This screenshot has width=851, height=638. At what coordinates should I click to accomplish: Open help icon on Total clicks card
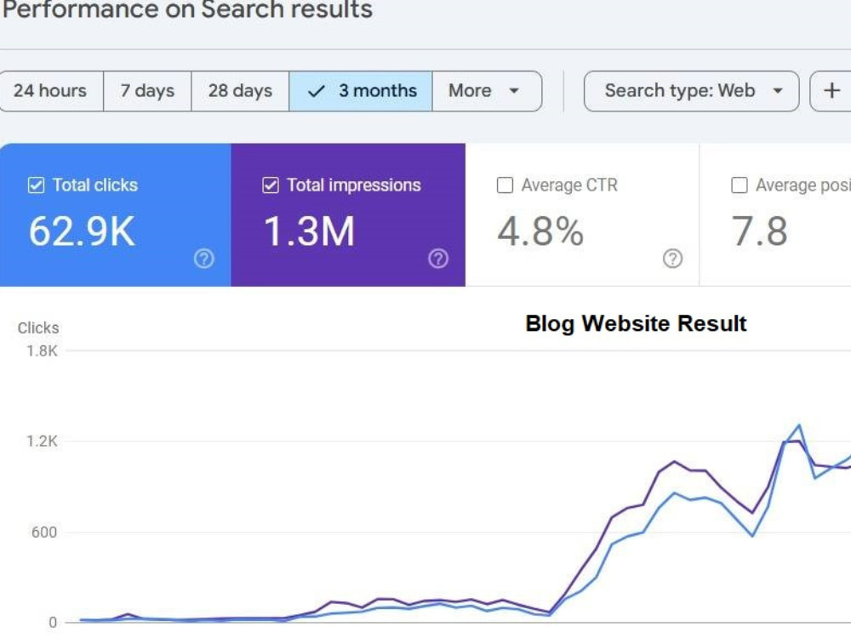coord(204,259)
